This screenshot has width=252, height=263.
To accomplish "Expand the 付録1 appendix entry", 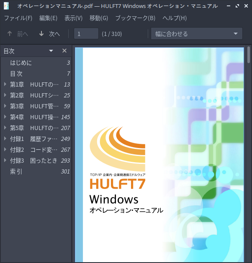I will coord(5,139).
